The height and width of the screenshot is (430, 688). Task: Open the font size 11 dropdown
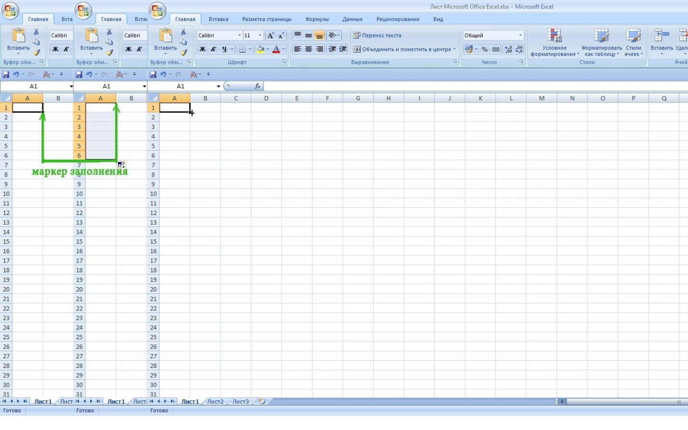(x=260, y=35)
